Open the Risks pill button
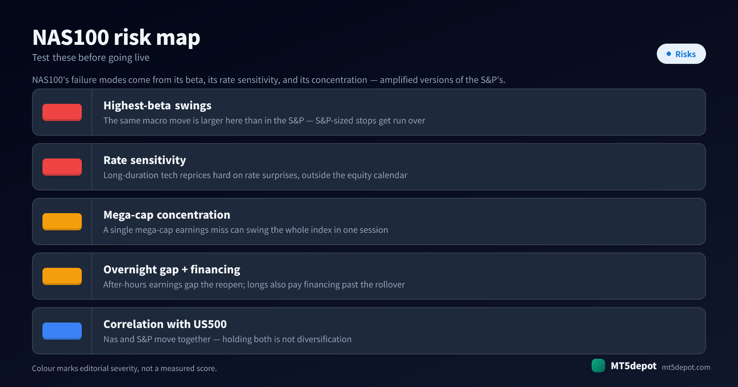The width and height of the screenshot is (738, 387). pos(681,54)
